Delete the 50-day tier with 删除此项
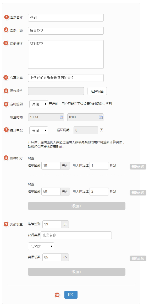The width and height of the screenshot is (149, 307). [138, 193]
